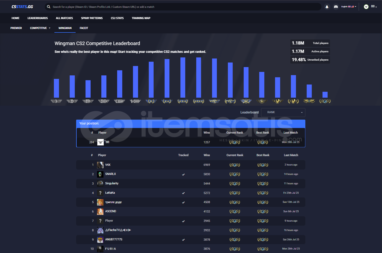Open TRAINING MAP page
Screen dimensions: 382x253
pyautogui.click(x=141, y=18)
